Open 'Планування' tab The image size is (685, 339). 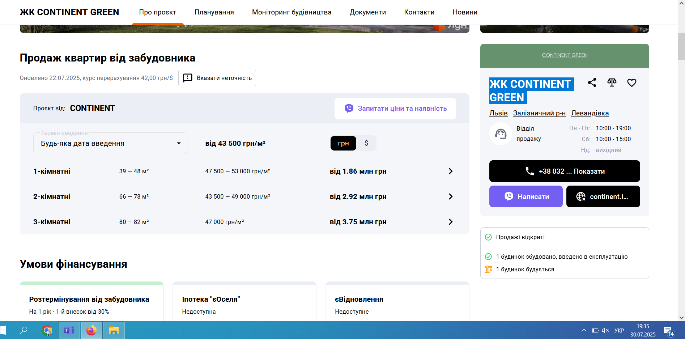(214, 12)
